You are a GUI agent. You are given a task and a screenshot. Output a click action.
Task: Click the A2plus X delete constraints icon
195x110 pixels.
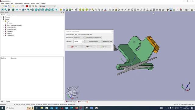119,9
